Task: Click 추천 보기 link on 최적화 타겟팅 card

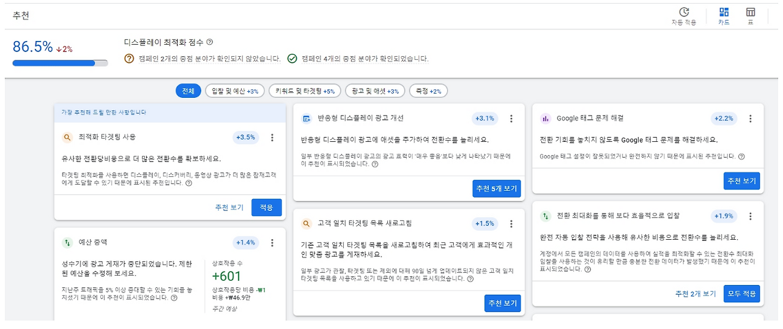Action: point(229,207)
